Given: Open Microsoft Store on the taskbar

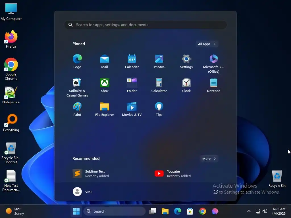Looking at the screenshot, I should tap(190, 211).
